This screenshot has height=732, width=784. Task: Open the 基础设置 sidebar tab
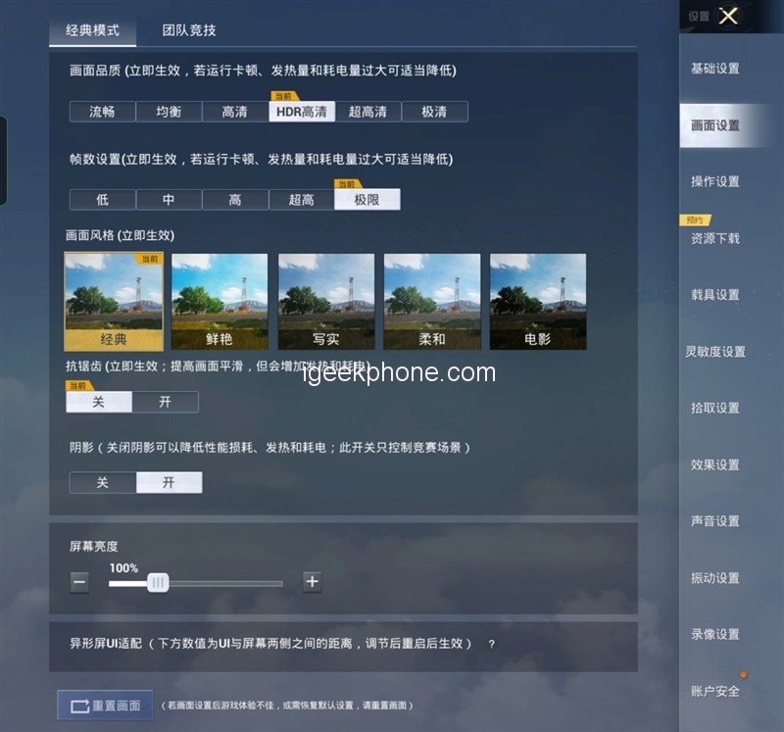pos(715,69)
